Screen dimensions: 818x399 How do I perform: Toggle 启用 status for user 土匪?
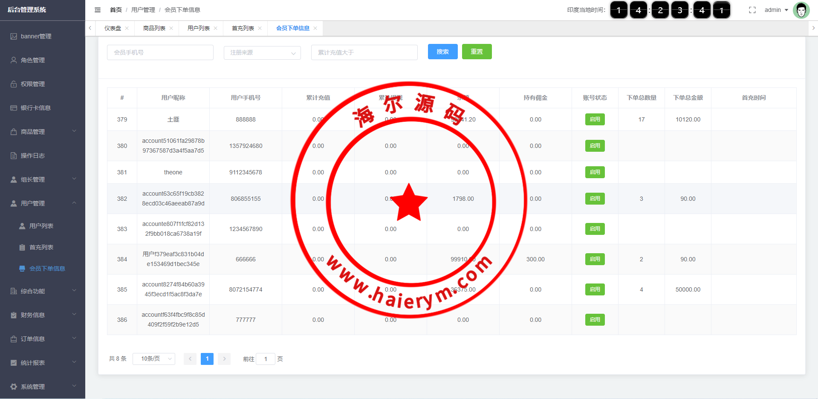point(595,119)
